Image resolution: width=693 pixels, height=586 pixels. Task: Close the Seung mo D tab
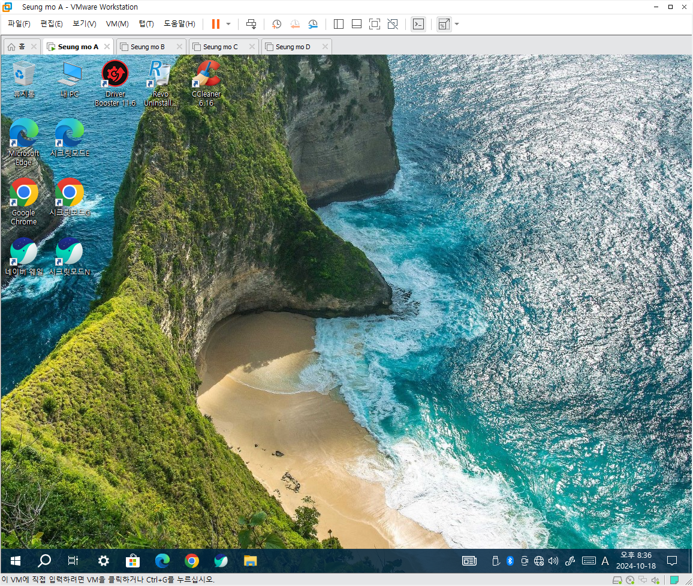click(x=325, y=46)
